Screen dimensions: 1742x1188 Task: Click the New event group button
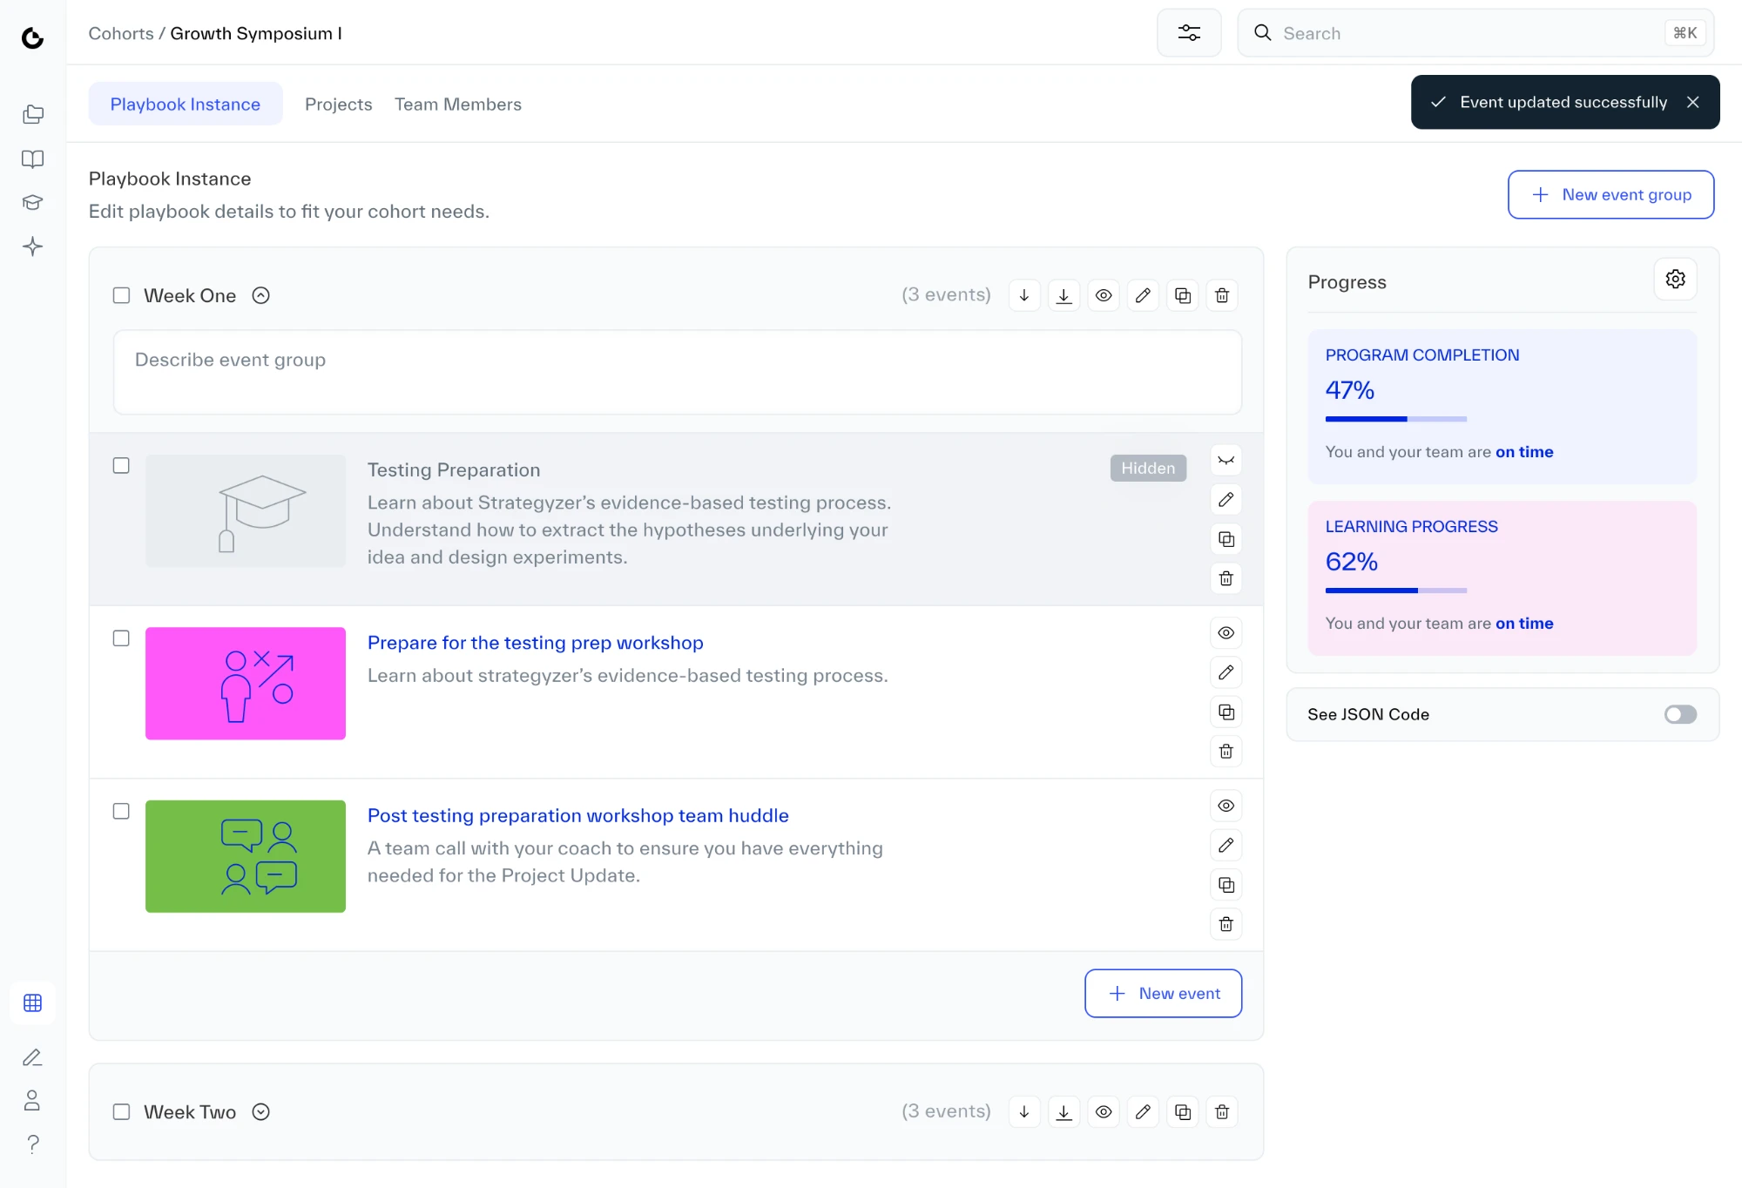pyautogui.click(x=1610, y=194)
